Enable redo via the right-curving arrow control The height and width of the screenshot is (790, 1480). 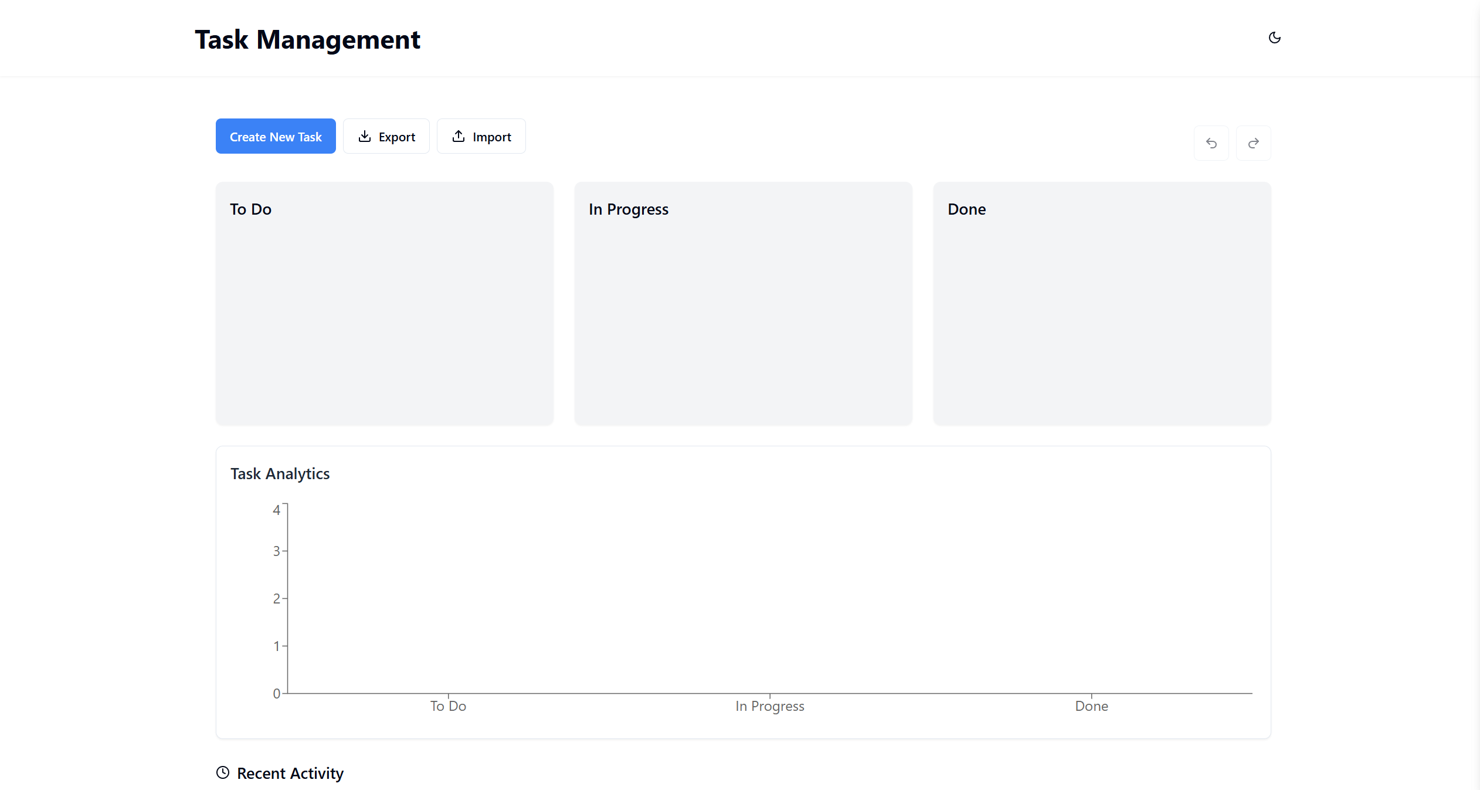click(x=1253, y=143)
